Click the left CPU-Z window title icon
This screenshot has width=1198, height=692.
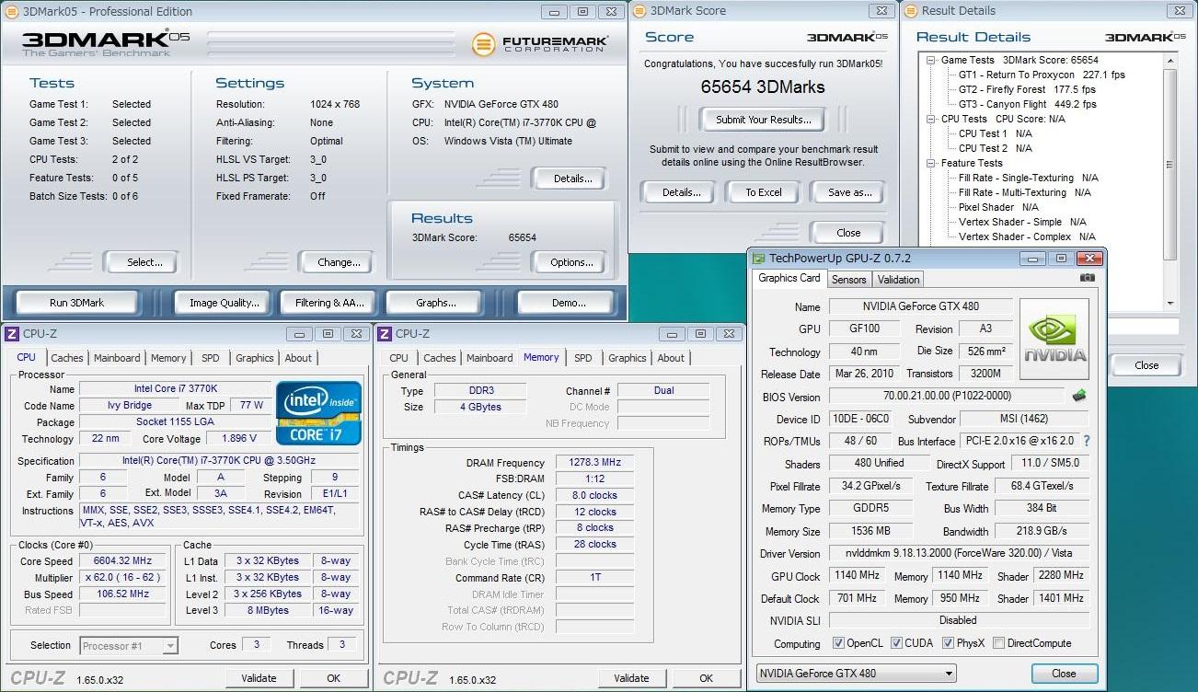(12, 334)
